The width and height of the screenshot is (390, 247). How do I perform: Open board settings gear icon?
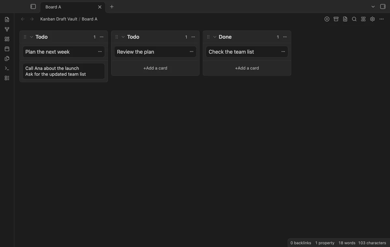pos(372,19)
